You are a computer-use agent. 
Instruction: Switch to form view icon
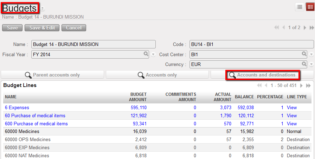pos(310,7)
